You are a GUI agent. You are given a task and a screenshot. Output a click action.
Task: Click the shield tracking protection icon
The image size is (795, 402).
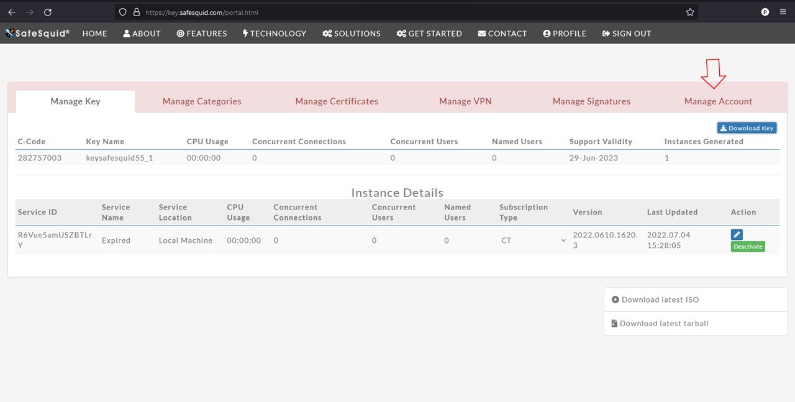point(123,12)
